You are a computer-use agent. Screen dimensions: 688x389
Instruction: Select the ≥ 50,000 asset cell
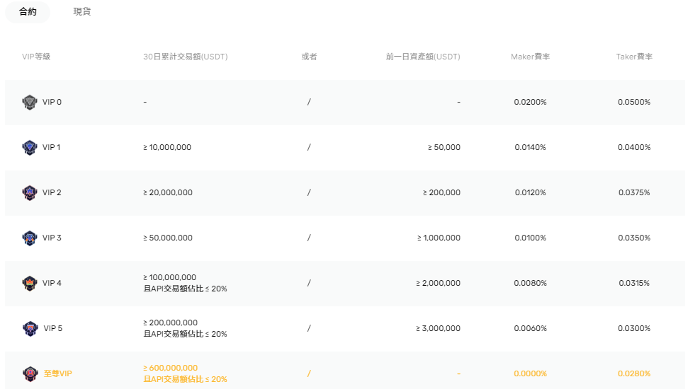[x=444, y=147]
